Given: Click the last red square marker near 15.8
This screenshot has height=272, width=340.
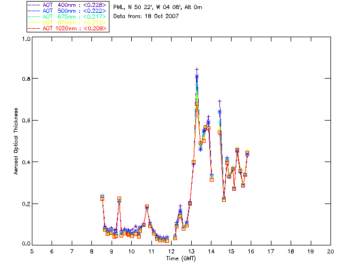Looking at the screenshot, I should tap(247, 153).
